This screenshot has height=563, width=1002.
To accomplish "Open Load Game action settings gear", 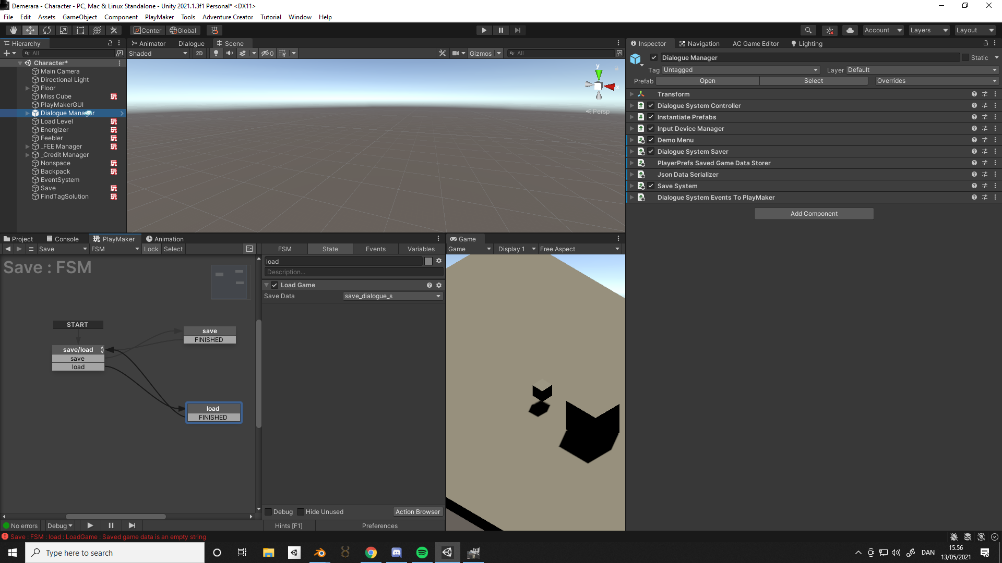I will click(x=439, y=285).
